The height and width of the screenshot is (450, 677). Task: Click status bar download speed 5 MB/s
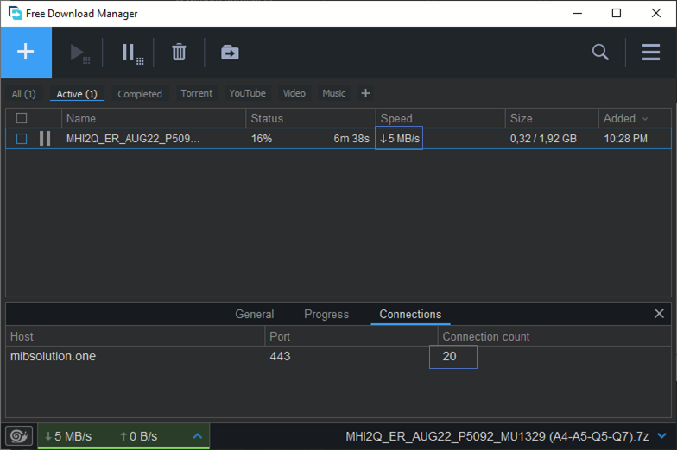pyautogui.click(x=68, y=436)
